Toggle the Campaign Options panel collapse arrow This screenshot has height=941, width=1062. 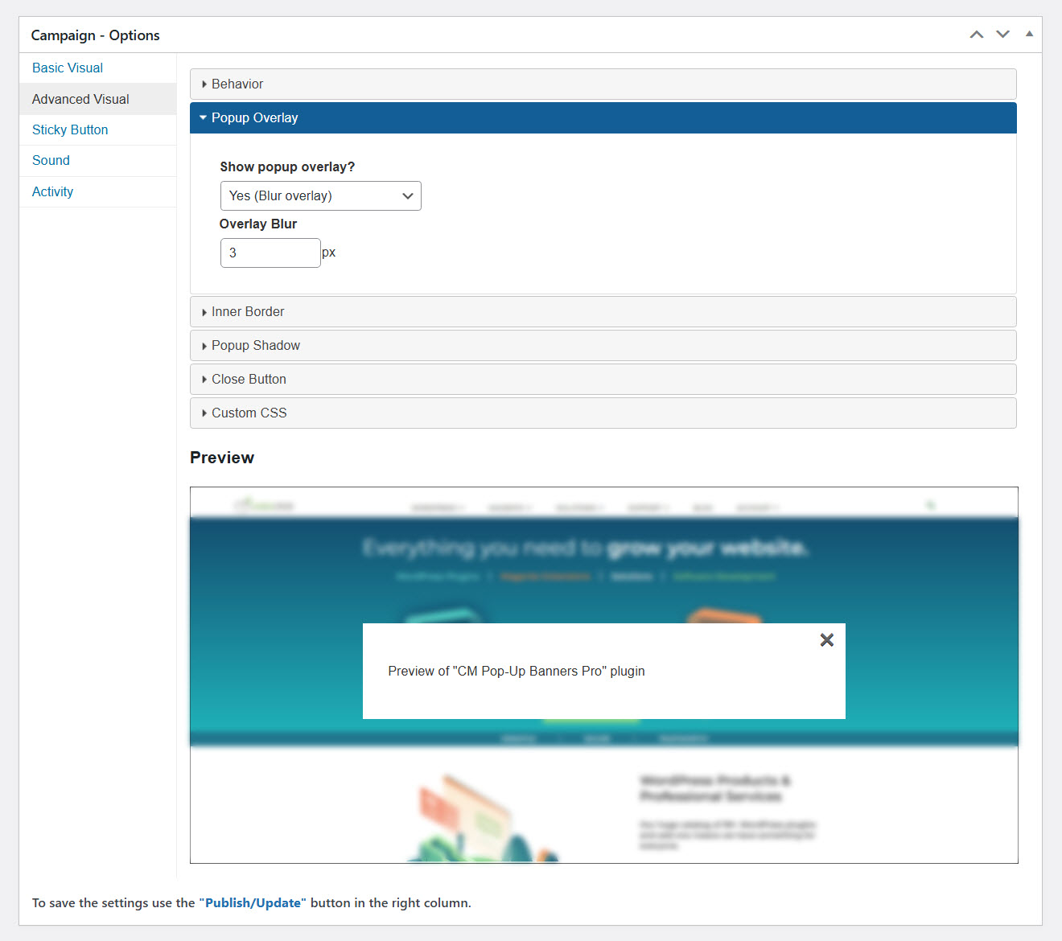1029,34
